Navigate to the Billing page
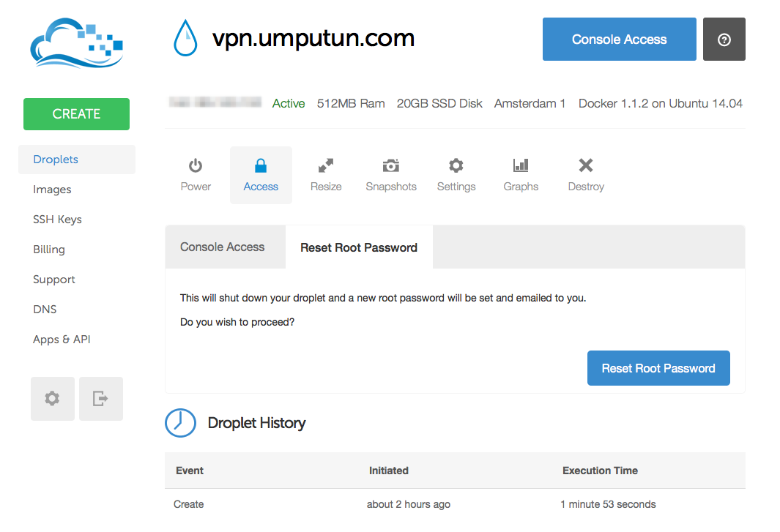Image resolution: width=780 pixels, height=532 pixels. [49, 250]
